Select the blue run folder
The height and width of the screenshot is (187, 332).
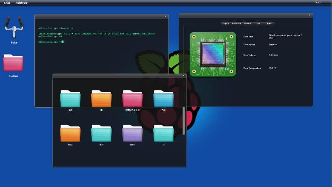(x=164, y=99)
